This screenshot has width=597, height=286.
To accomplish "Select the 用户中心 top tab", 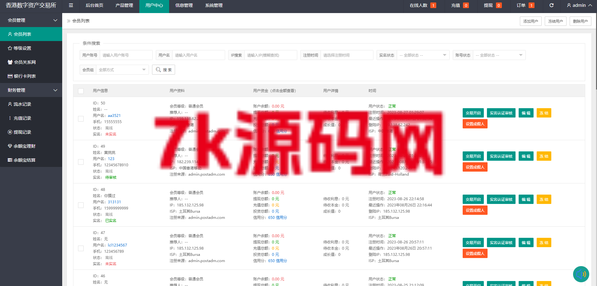I will pyautogui.click(x=154, y=5).
